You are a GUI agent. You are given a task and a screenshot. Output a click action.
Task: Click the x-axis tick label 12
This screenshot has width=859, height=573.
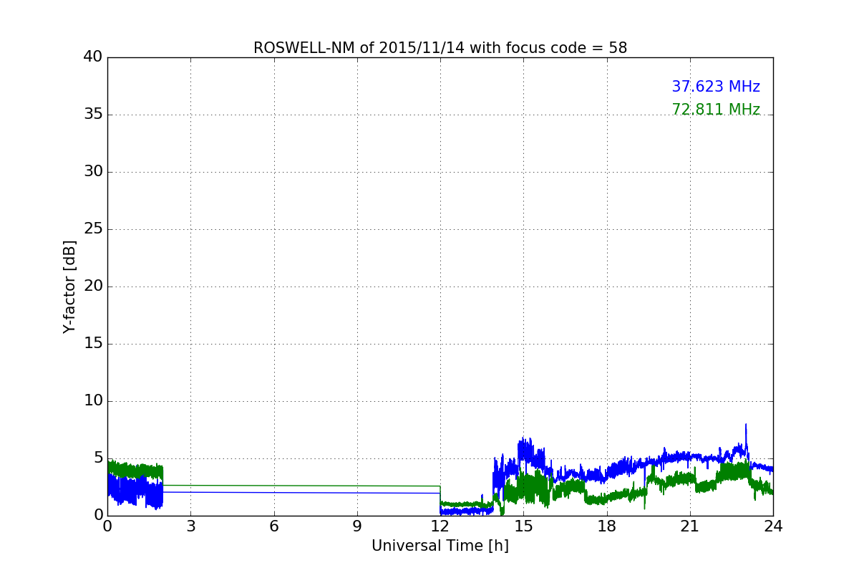point(440,526)
